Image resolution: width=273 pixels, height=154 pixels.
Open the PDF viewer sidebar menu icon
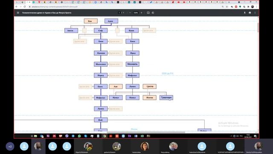[x=18, y=13]
